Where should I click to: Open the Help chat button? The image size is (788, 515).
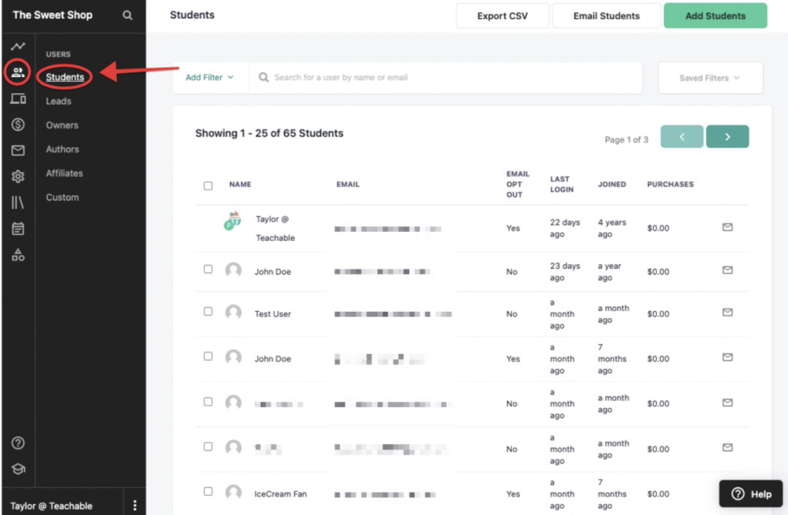click(x=751, y=494)
